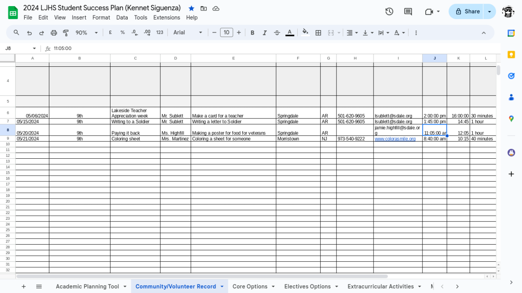522x293 pixels.
Task: Toggle strikethrough formatting
Action: tap(277, 33)
